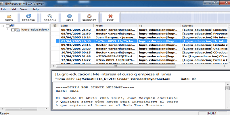
Task: Select the lugro-educacion mailbox tree item
Action: 35,30
